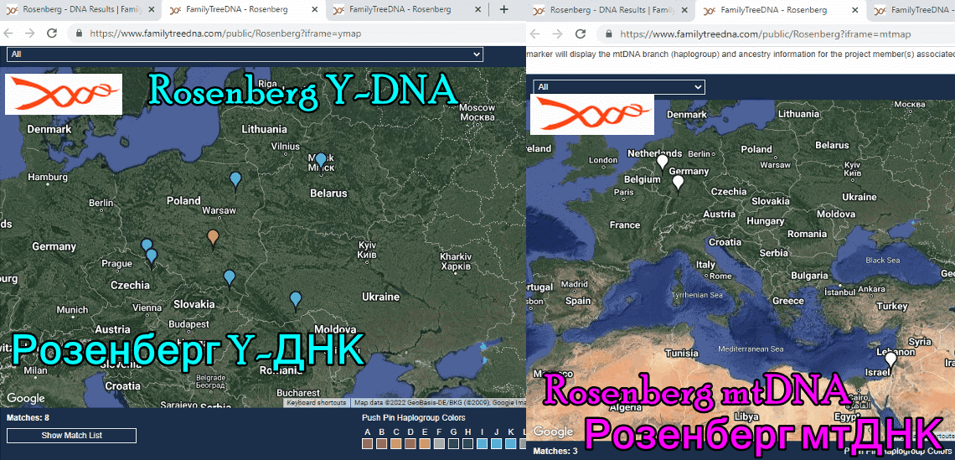The height and width of the screenshot is (460, 955).
Task: Click FamilyTreeDNA logo on the mtDNA map
Action: [592, 115]
